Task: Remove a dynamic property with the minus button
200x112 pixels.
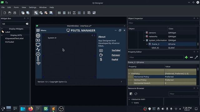Action: [x=191, y=57]
